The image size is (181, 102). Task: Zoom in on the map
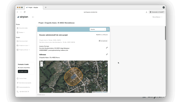click(42, 63)
